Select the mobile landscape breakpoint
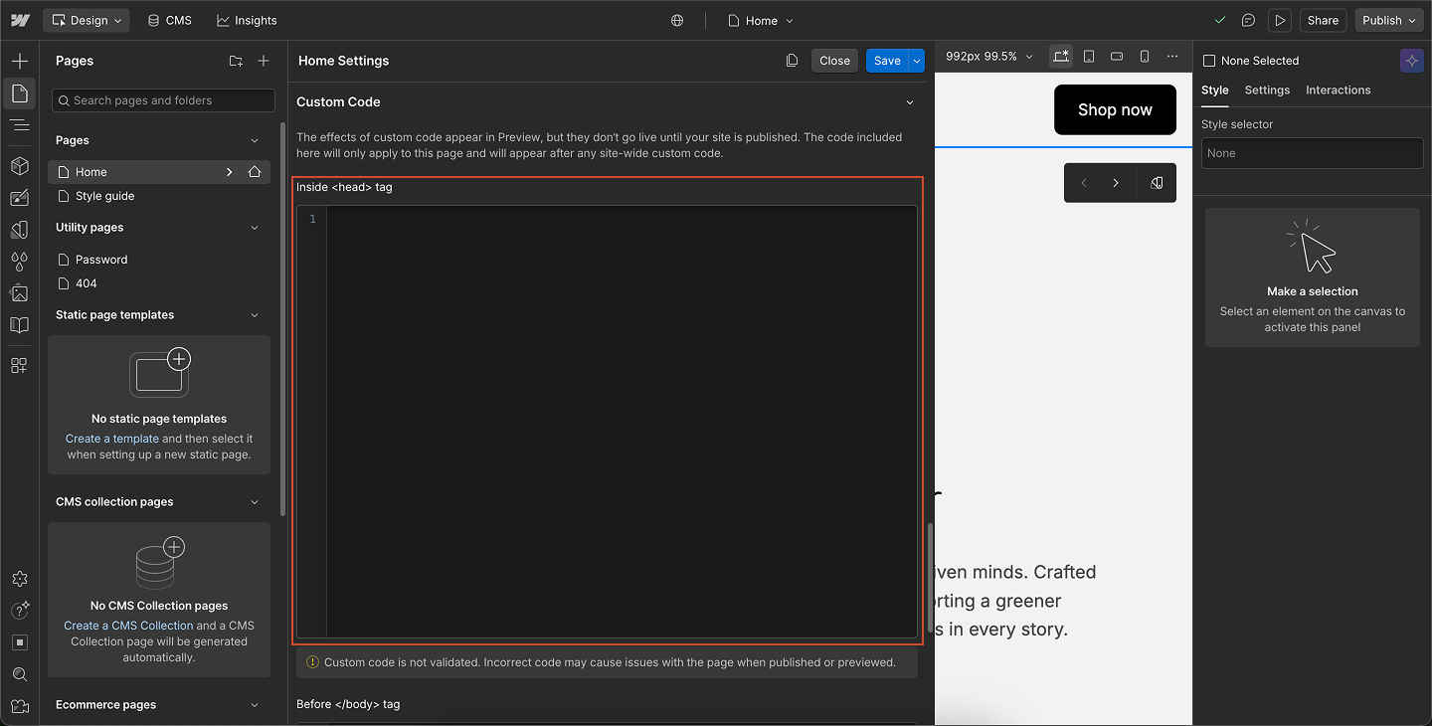The width and height of the screenshot is (1432, 726). click(x=1117, y=57)
